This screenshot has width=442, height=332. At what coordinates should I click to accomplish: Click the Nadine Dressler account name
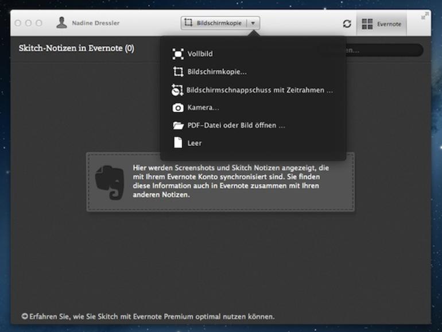(95, 23)
